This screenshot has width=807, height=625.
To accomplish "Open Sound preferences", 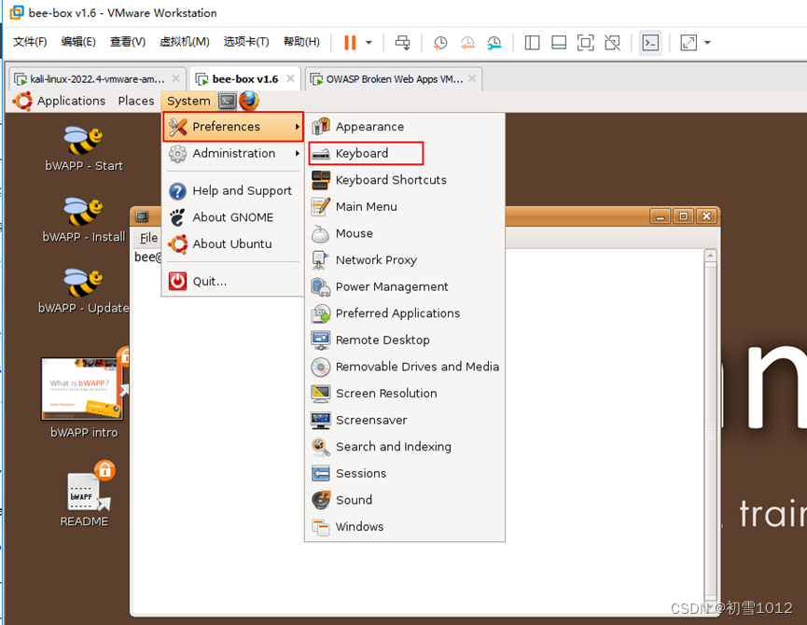I will (405, 500).
